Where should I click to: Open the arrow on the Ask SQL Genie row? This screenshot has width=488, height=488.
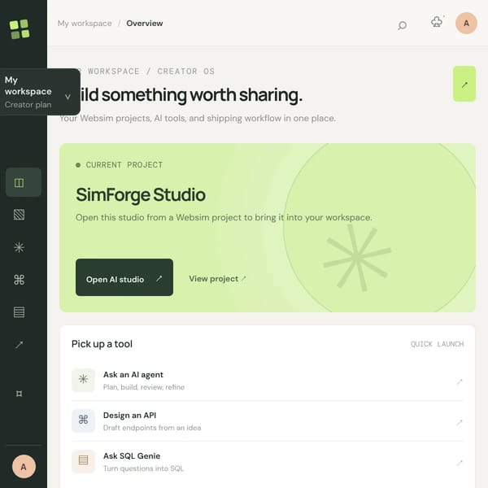(460, 463)
